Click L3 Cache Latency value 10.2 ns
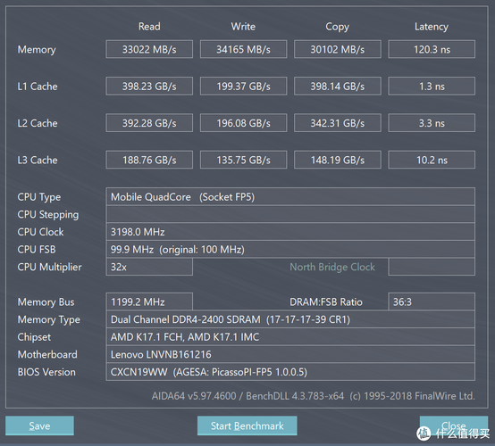 pyautogui.click(x=432, y=160)
